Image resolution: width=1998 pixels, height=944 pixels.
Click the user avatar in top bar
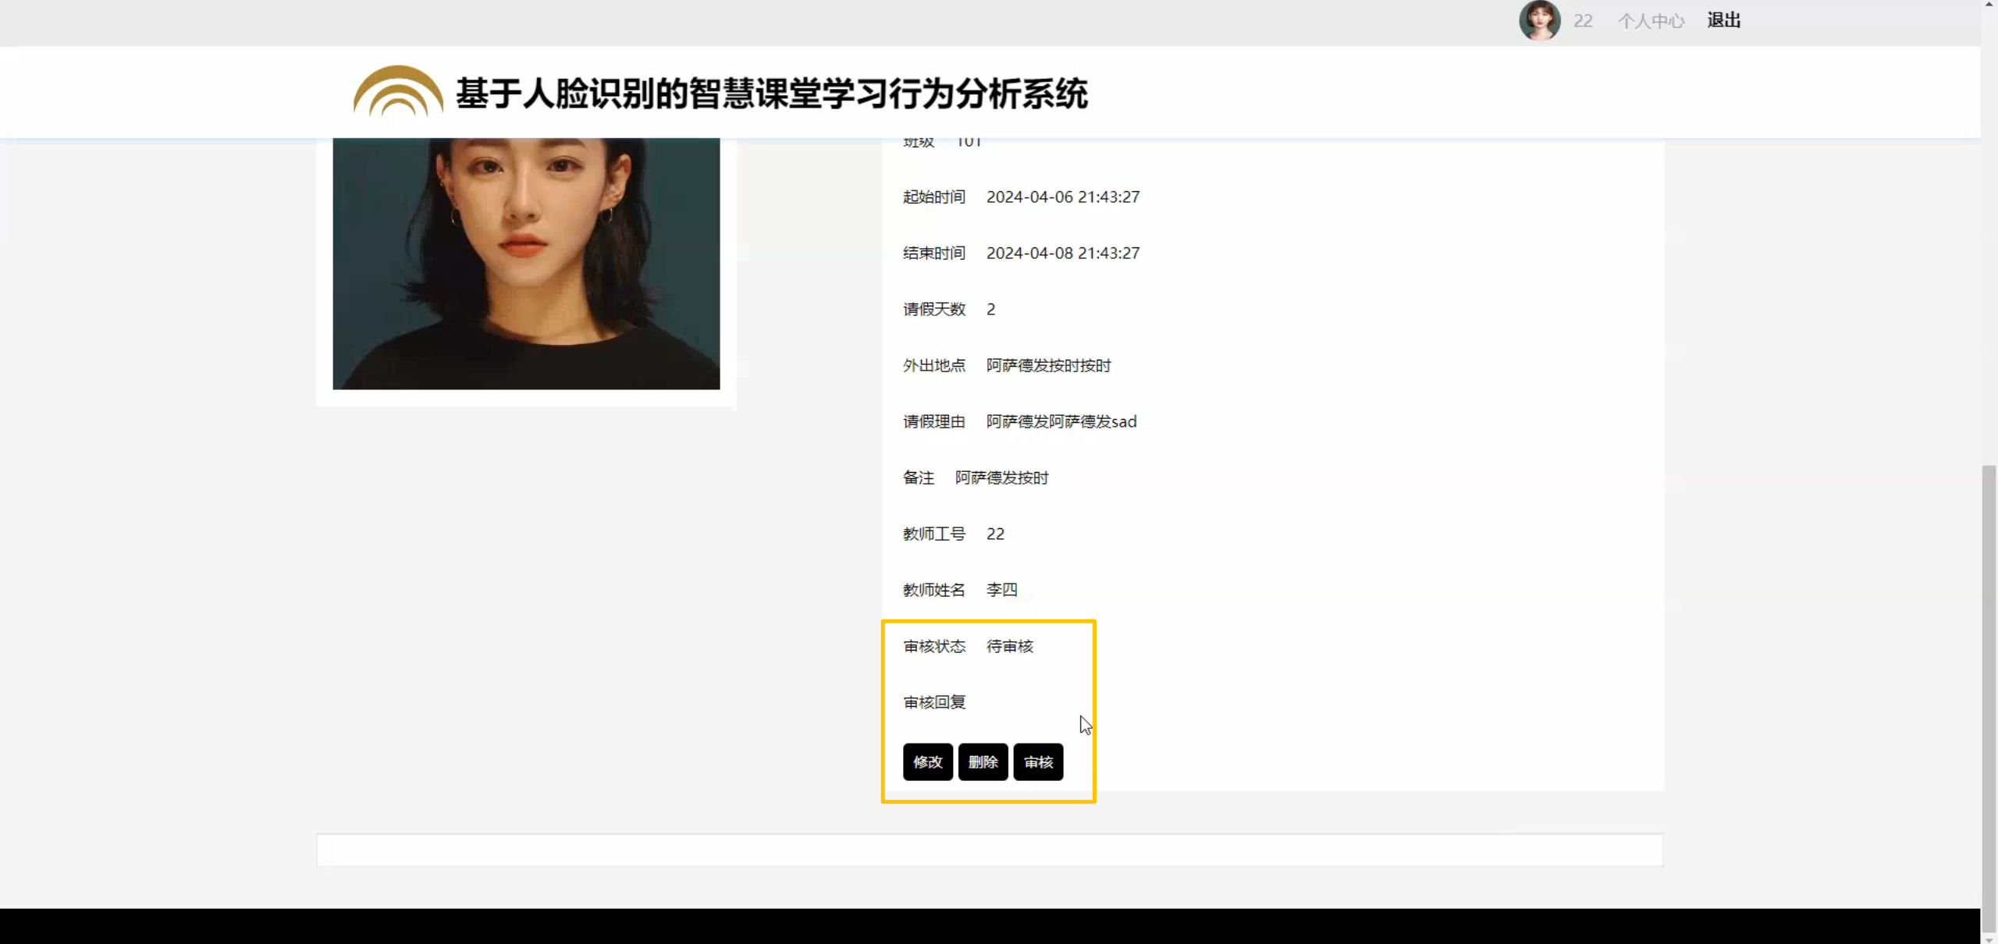click(x=1539, y=20)
